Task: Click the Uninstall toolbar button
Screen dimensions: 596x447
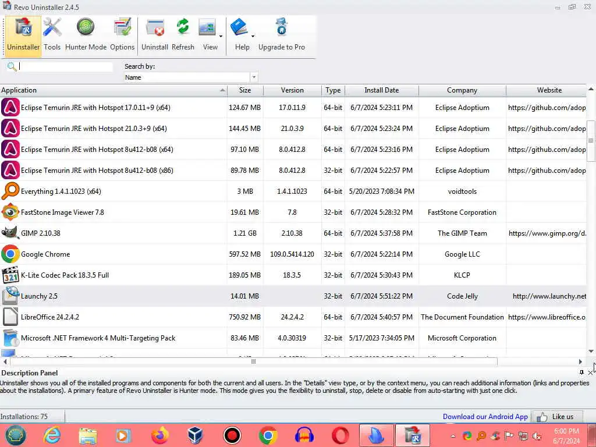Action: tap(155, 36)
